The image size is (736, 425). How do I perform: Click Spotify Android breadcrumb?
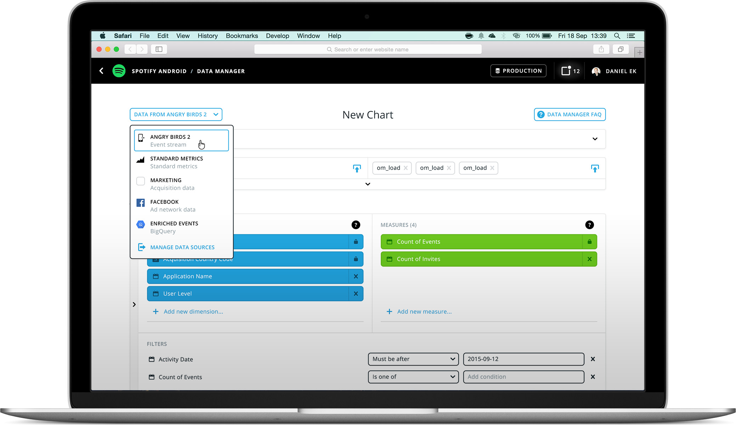(x=159, y=71)
